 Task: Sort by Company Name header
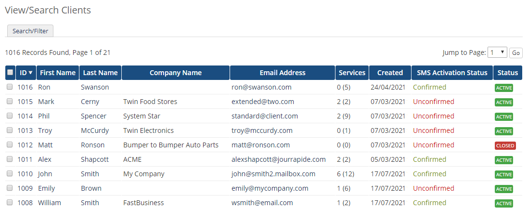[176, 73]
